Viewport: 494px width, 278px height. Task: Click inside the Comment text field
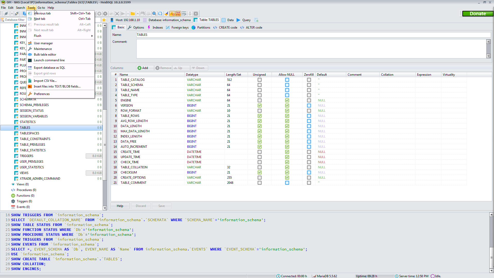[311, 49]
